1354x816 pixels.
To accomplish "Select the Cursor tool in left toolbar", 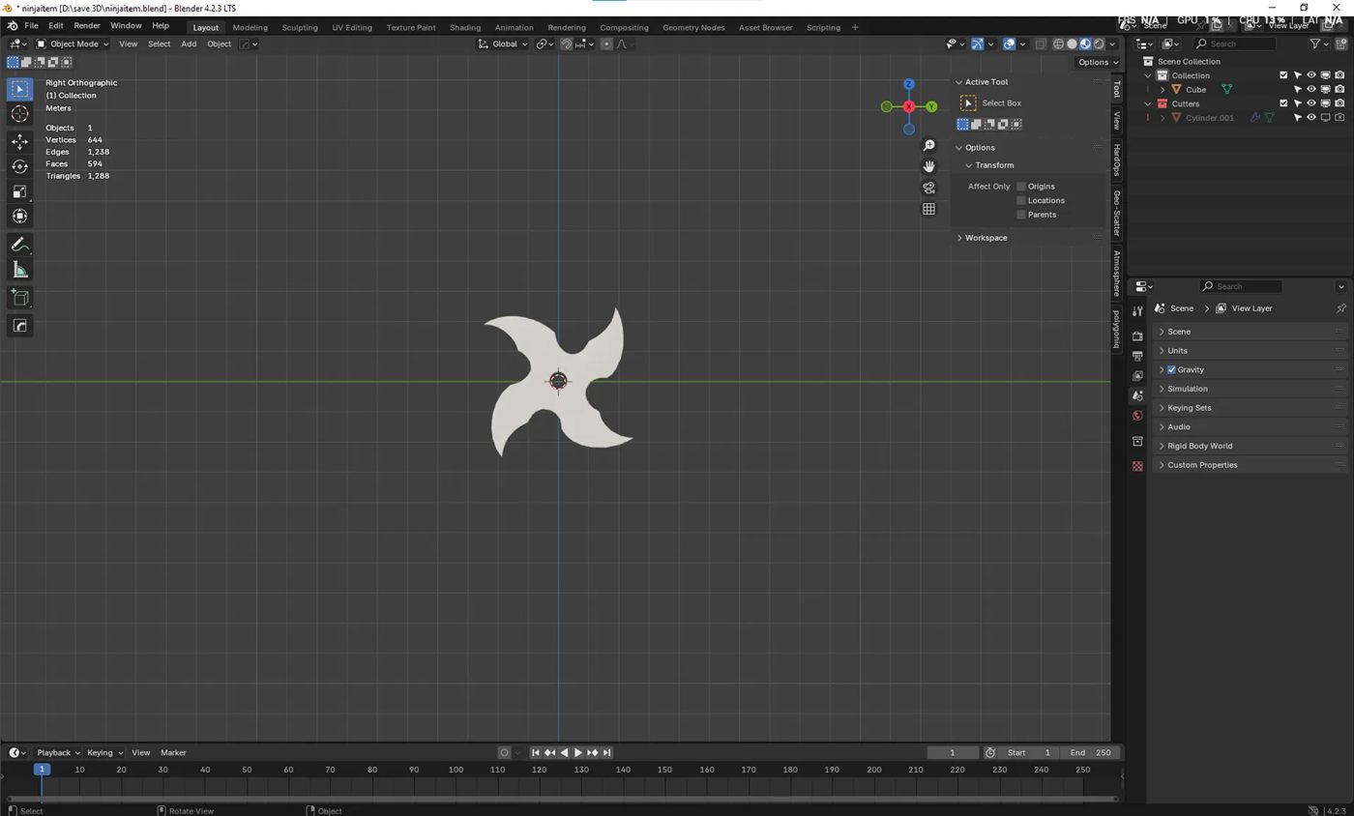I will coord(19,114).
